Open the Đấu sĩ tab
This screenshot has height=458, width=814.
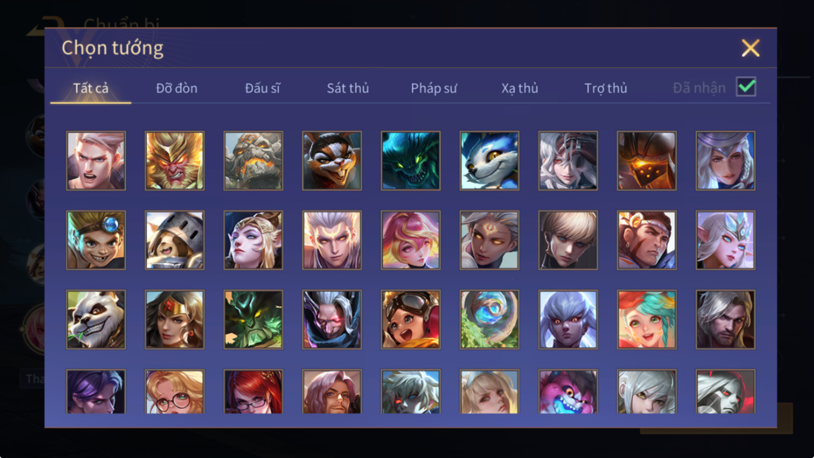pos(262,88)
